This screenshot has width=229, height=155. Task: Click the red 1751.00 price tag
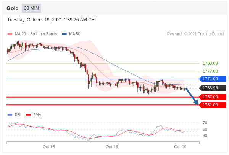point(212,105)
